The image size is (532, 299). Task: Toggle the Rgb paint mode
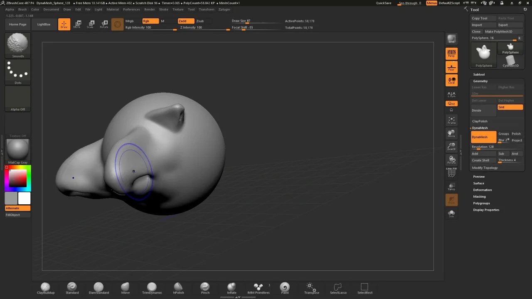pyautogui.click(x=150, y=21)
